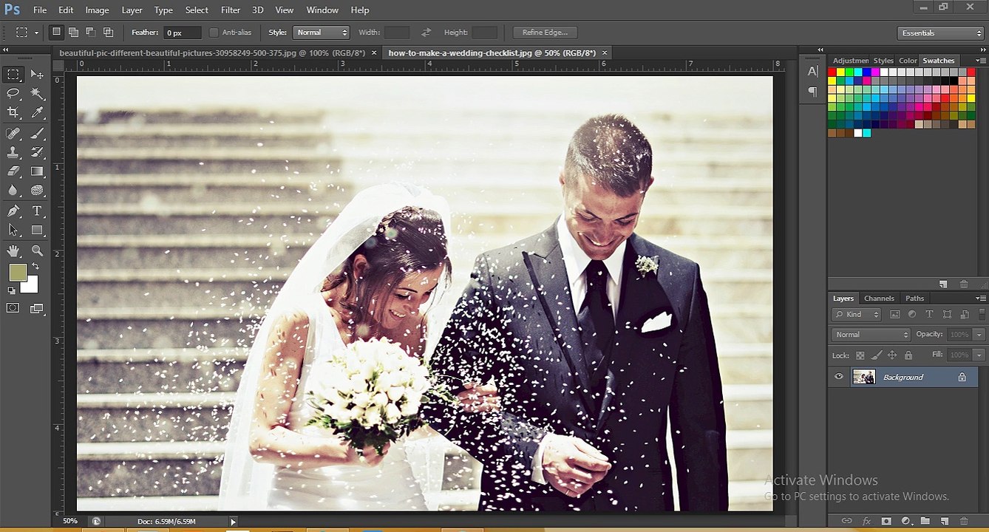
Task: Enable Intersect with selection mode
Action: (108, 32)
